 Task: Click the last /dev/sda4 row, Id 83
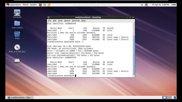(x=80, y=73)
